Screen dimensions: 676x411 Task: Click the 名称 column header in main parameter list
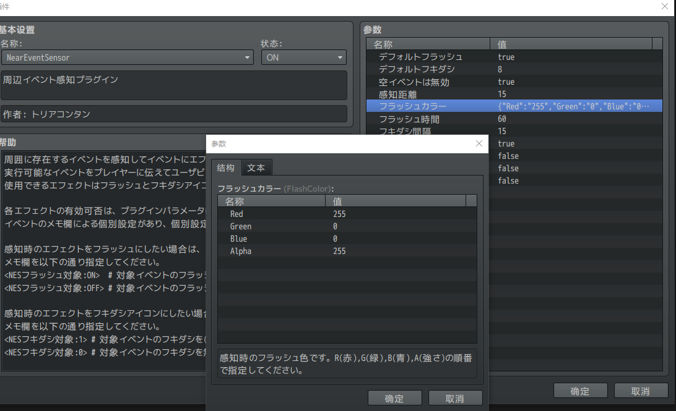pyautogui.click(x=428, y=44)
